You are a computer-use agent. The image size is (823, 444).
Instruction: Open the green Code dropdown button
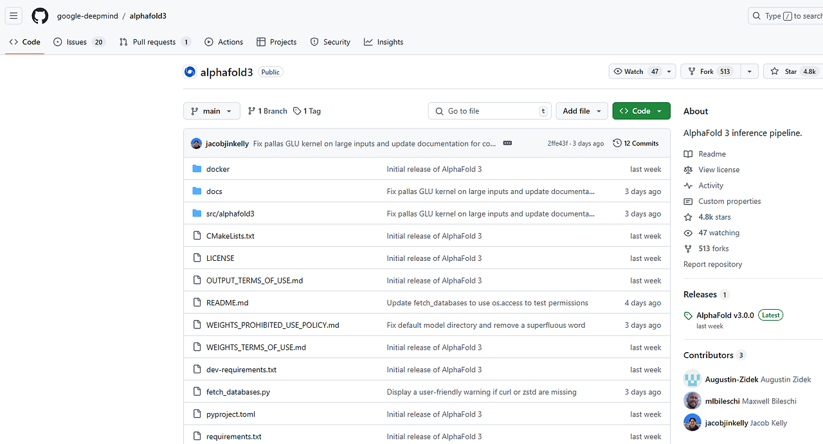[641, 111]
